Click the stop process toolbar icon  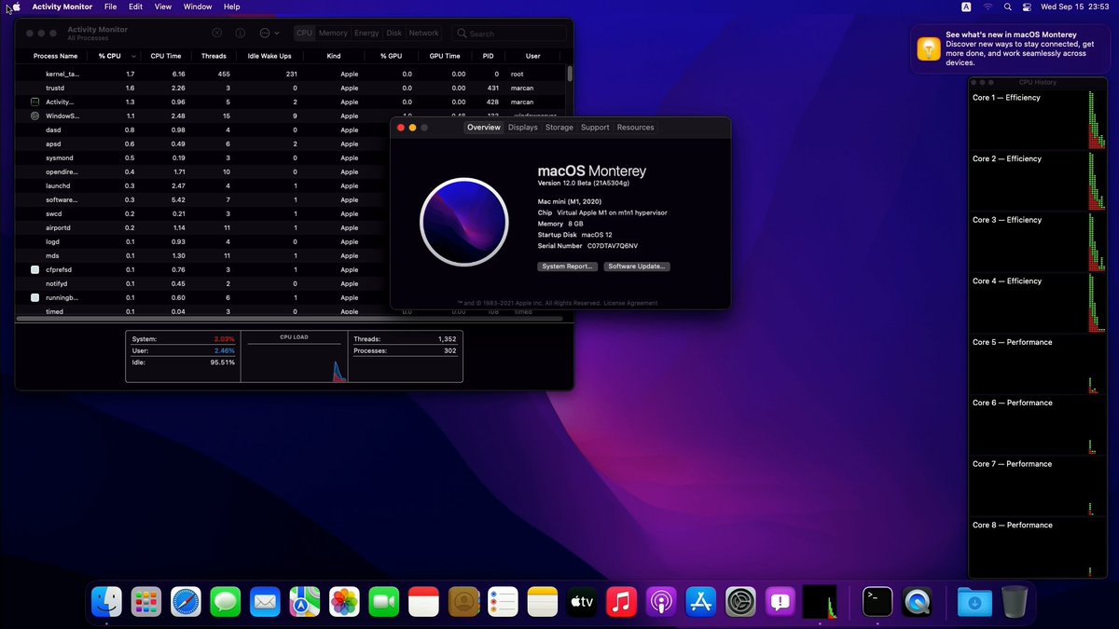pyautogui.click(x=217, y=33)
